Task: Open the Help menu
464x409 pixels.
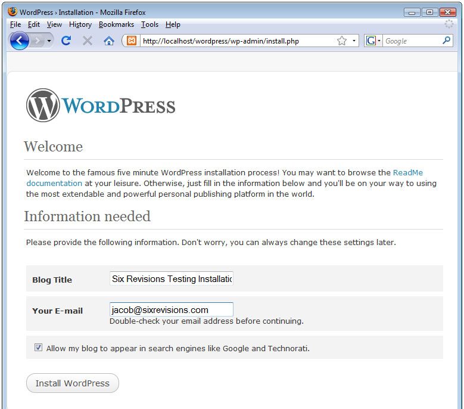Action: point(173,24)
